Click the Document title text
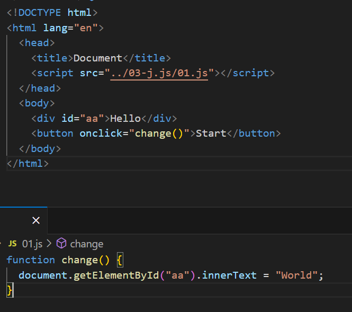Viewport: 352px width, 312px height. pyautogui.click(x=98, y=58)
